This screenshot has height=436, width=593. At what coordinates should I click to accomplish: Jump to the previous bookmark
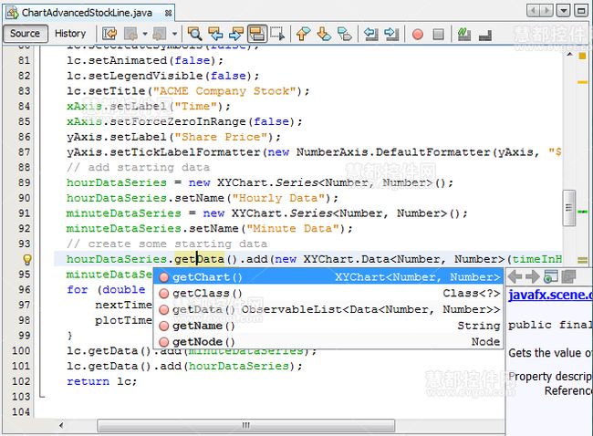pyautogui.click(x=303, y=34)
